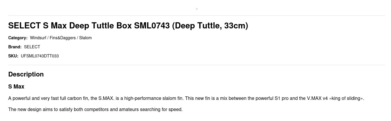Click the bold 'SKU:' label

[x=13, y=56]
